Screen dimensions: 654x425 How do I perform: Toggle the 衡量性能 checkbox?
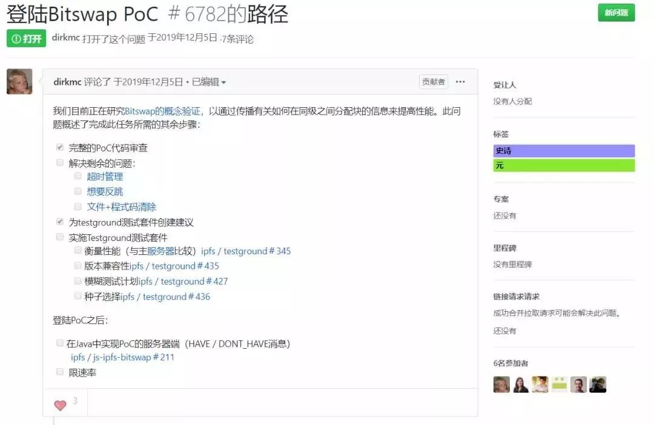(78, 250)
